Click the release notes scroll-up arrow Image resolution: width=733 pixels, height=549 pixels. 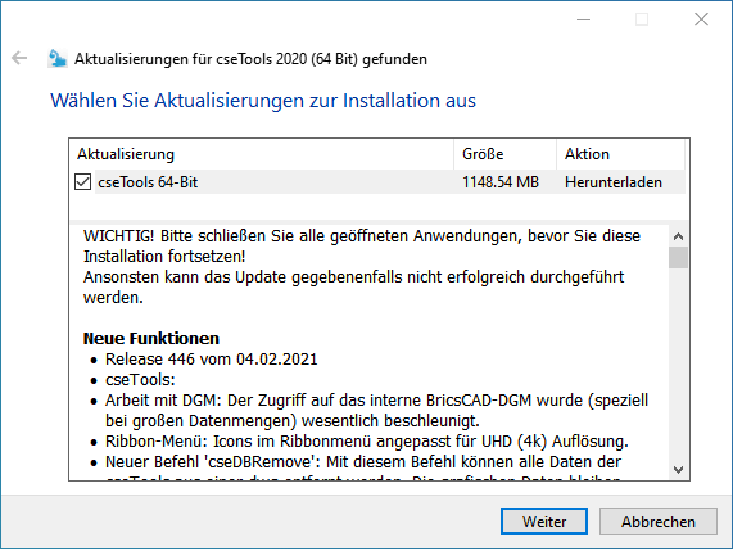pos(678,236)
